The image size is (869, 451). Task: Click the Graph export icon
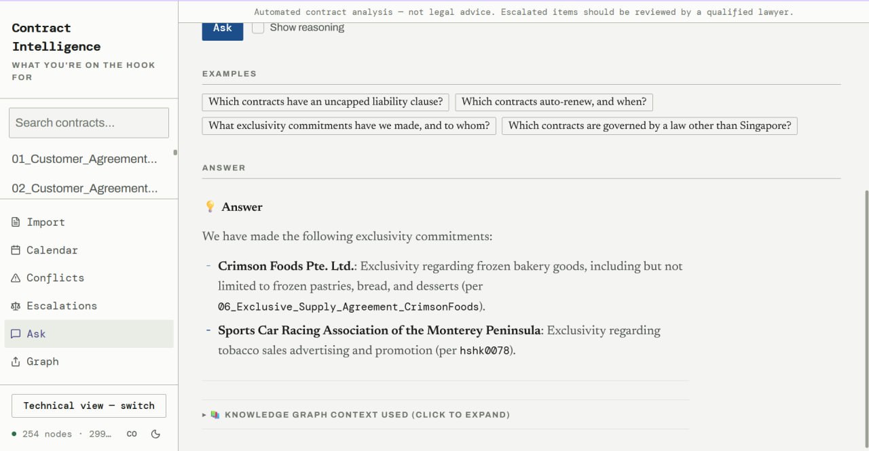tap(16, 361)
